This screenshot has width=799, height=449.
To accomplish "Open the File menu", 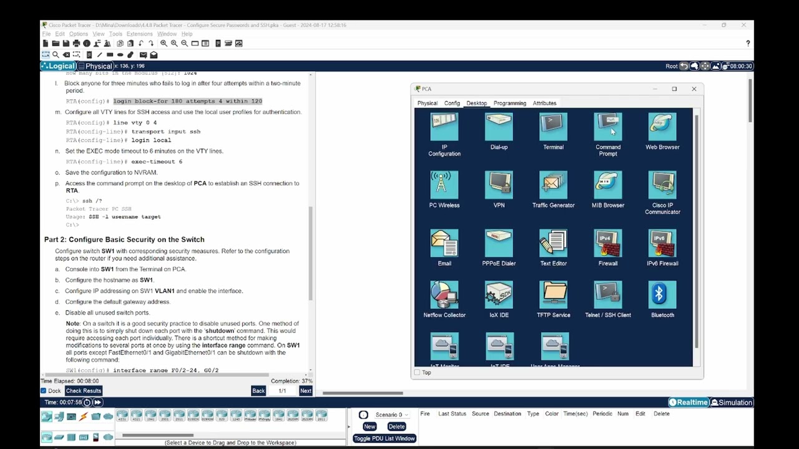I will (x=46, y=34).
